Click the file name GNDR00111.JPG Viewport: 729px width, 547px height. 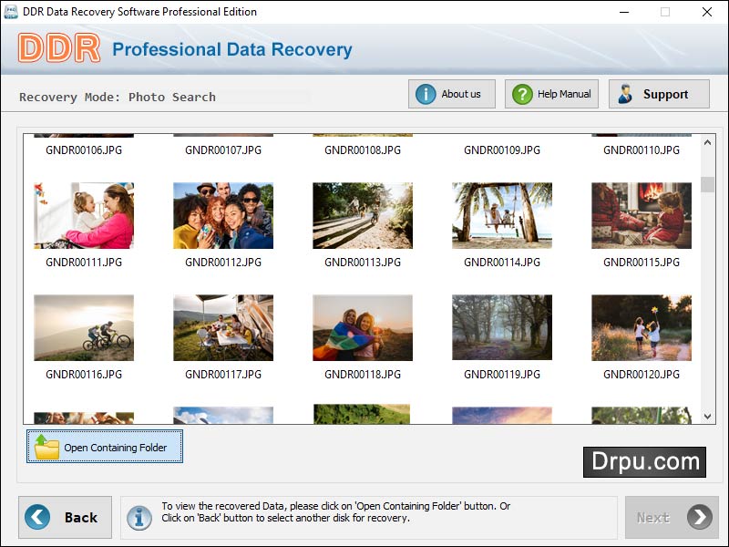pyautogui.click(x=84, y=263)
